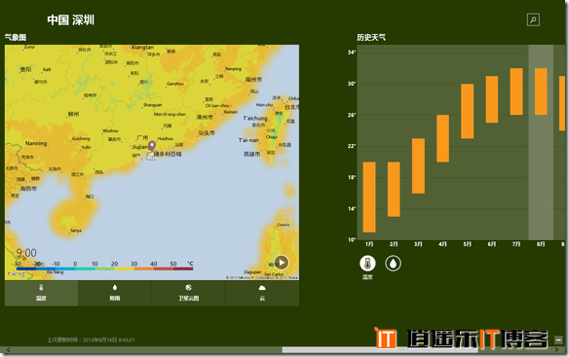This screenshot has width=569, height=357.
Task: Click the semantic zoom minus button
Action: click(558, 339)
